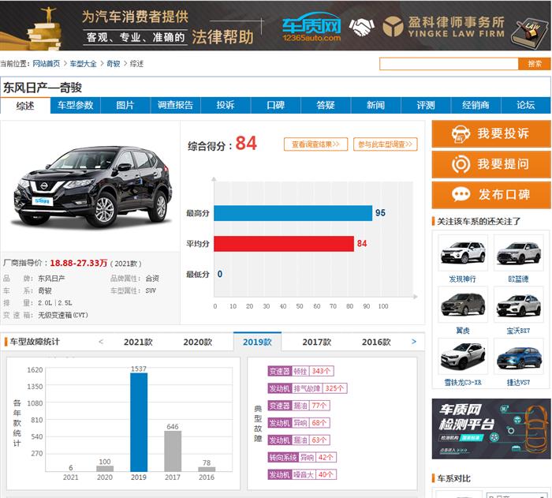Click the handshake icon in the banner
The width and height of the screenshot is (552, 498).
(361, 27)
